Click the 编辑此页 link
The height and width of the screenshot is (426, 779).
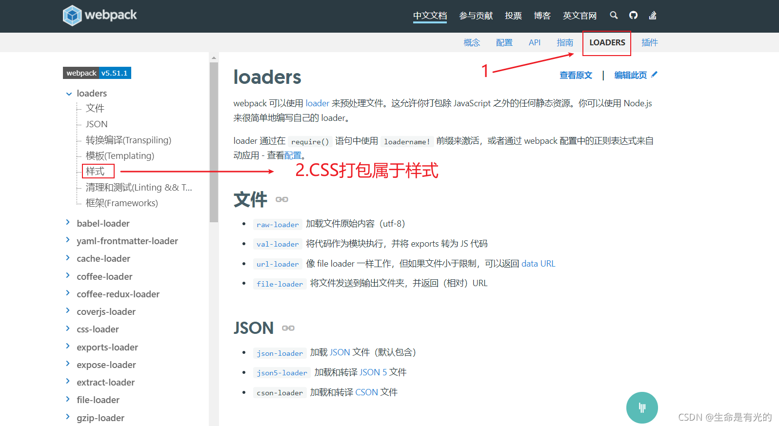point(630,75)
